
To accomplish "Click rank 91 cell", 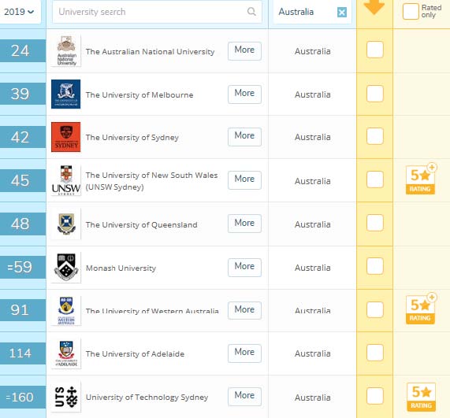I will point(23,310).
